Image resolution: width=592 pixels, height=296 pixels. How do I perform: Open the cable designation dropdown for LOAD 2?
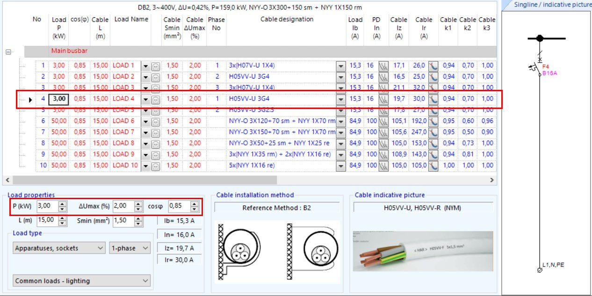tap(341, 76)
